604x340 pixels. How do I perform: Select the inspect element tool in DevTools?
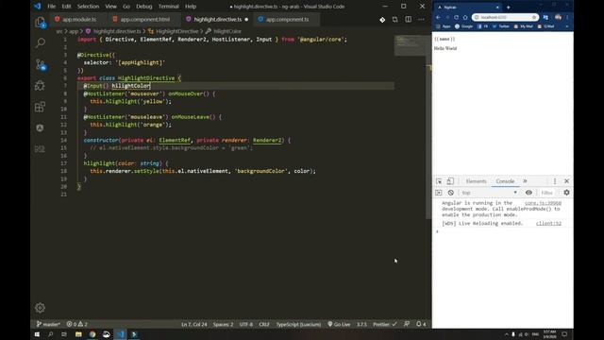pos(439,181)
